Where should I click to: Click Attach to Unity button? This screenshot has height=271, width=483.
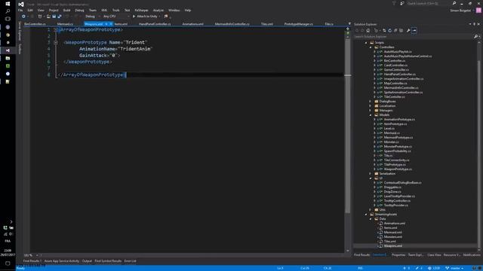(x=145, y=17)
